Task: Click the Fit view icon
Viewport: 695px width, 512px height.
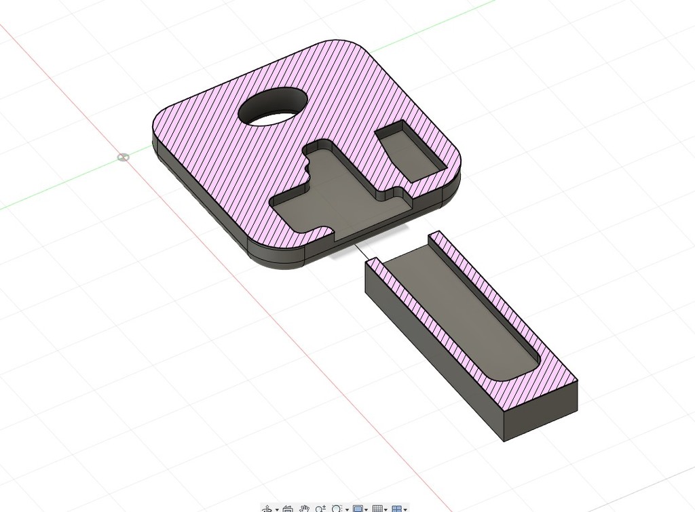Action: [337, 507]
